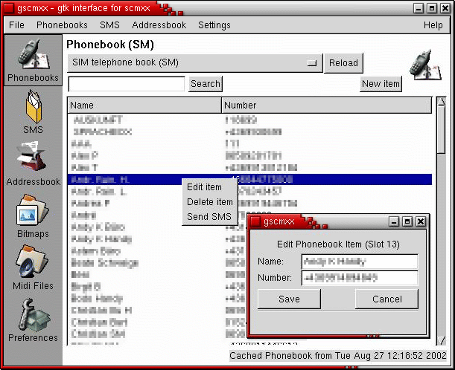This screenshot has width=455, height=370.
Task: Sort by the Name column header
Action: (144, 105)
